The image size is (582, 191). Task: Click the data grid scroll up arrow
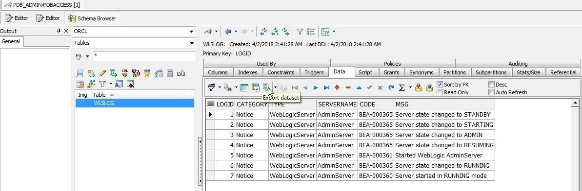pyautogui.click(x=576, y=103)
